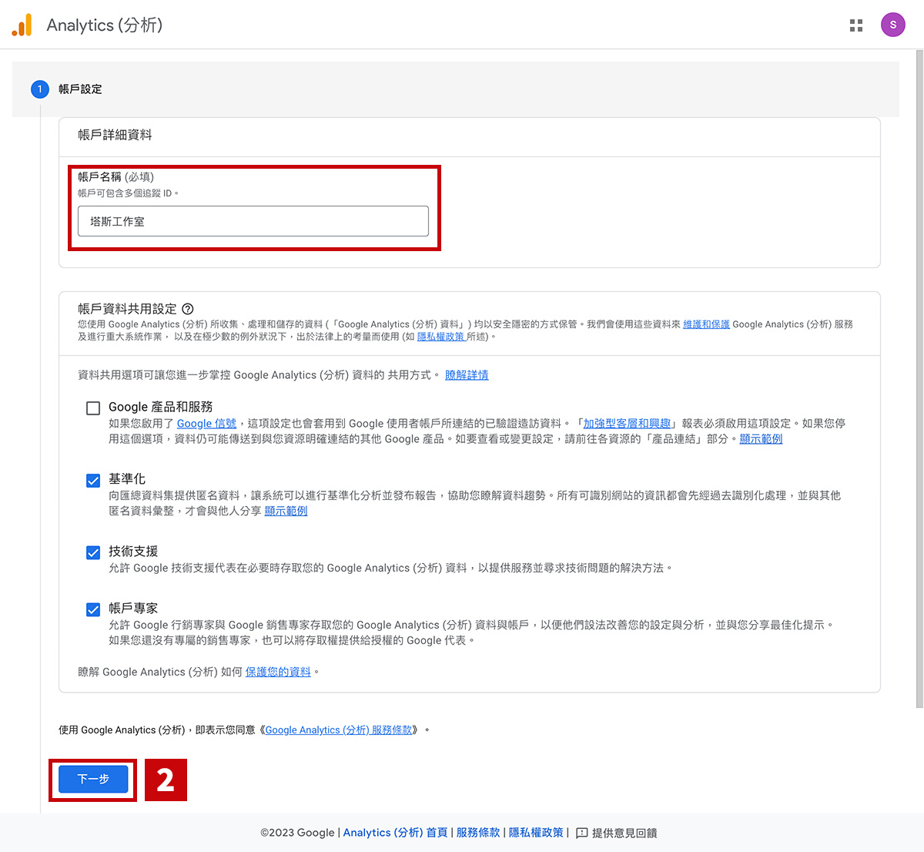Click the 帳戶名稱 input field
The image size is (924, 852).
[x=253, y=221]
